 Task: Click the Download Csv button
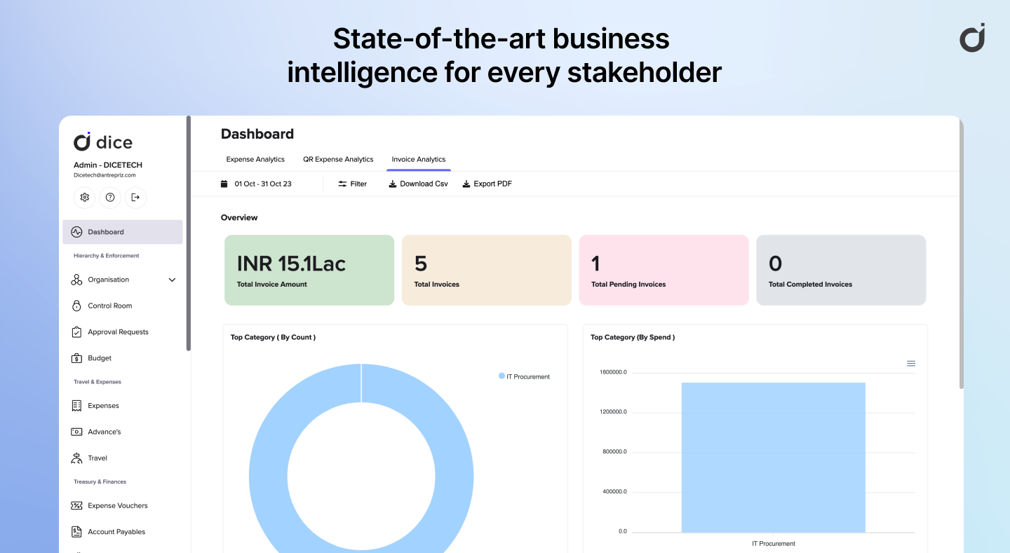click(418, 184)
